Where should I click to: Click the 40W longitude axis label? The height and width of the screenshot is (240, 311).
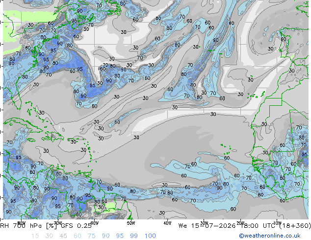167,223
